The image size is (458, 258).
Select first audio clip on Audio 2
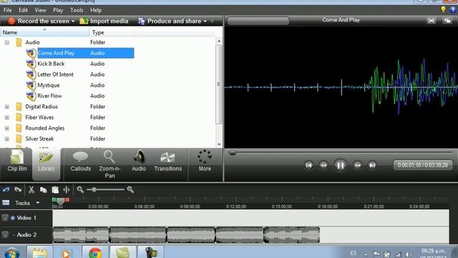point(81,235)
